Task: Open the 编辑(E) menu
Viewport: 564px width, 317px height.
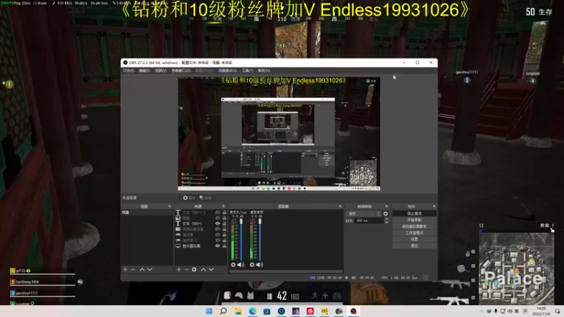Action: click(145, 71)
